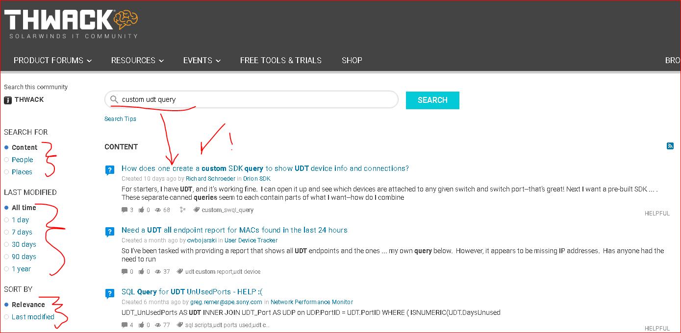Click views eye icon showing 68
Screen dimensions: 681x333
pyautogui.click(x=158, y=210)
